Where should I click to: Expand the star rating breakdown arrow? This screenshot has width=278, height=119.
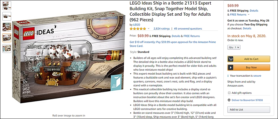click(x=148, y=29)
